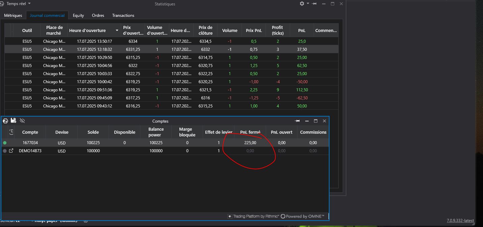
Task: Open the Temps réel dropdown
Action: [19, 4]
